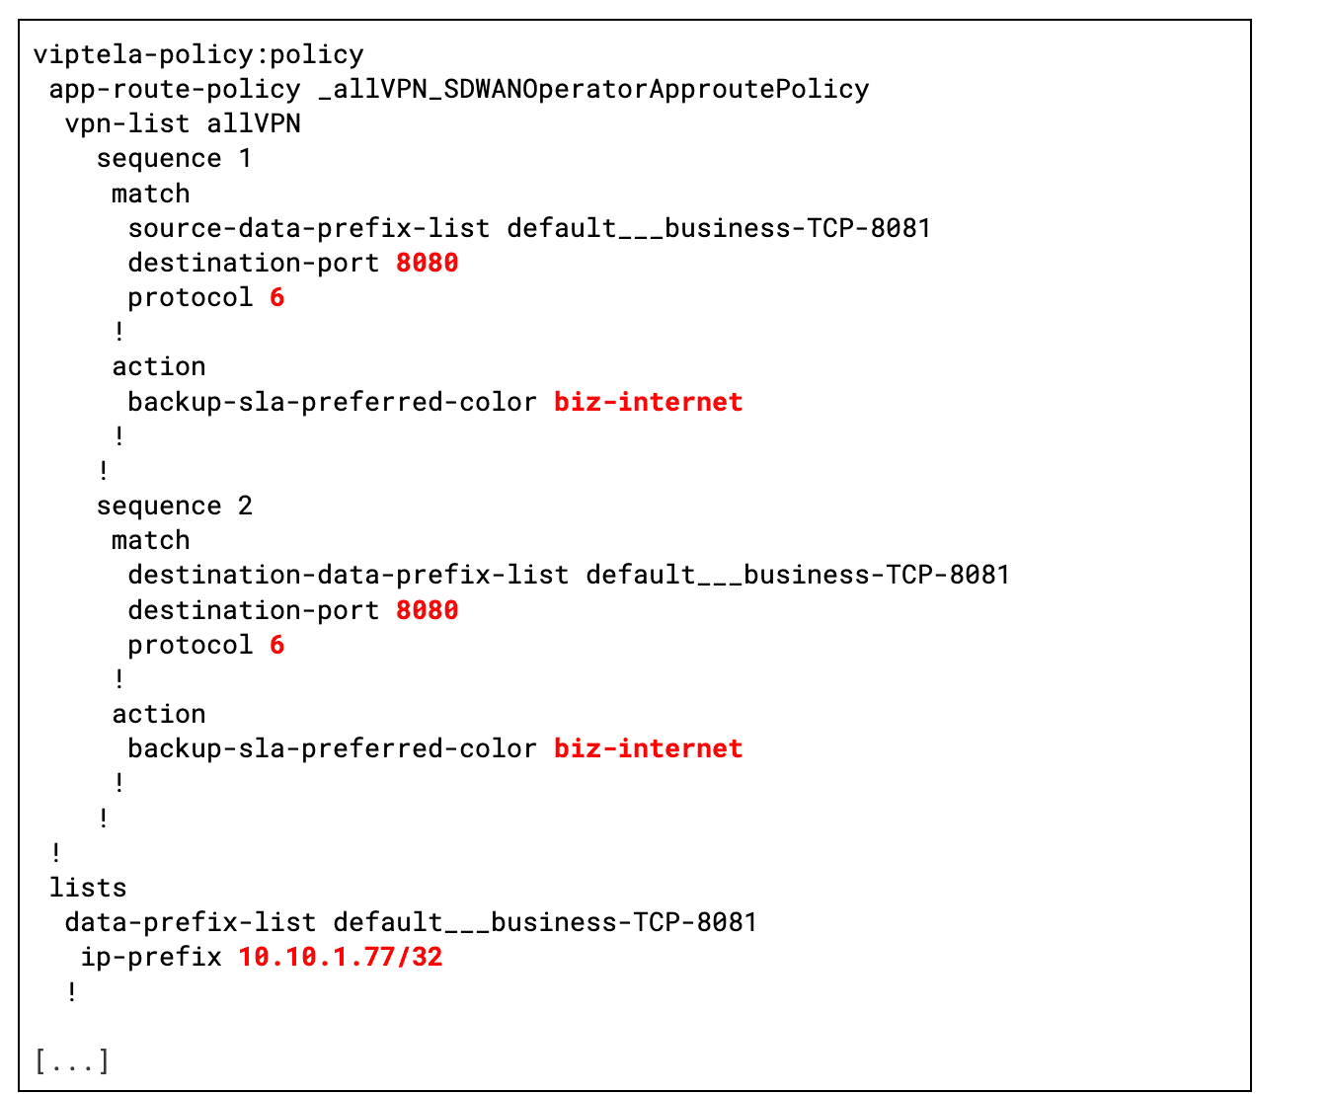The image size is (1329, 1094).
Task: Click red 8080 port value in sequence 1
Action: (x=427, y=263)
